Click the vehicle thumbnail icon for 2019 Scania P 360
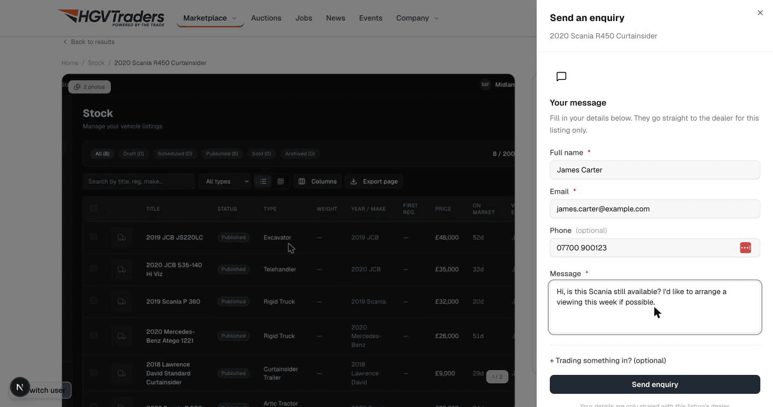The width and height of the screenshot is (773, 407). 121,302
